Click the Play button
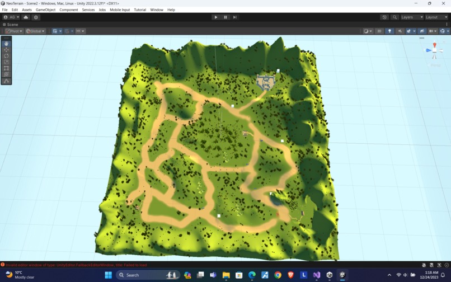 tap(216, 17)
